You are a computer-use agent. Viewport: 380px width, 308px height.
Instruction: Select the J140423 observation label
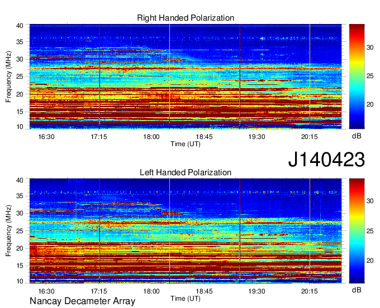tap(326, 160)
